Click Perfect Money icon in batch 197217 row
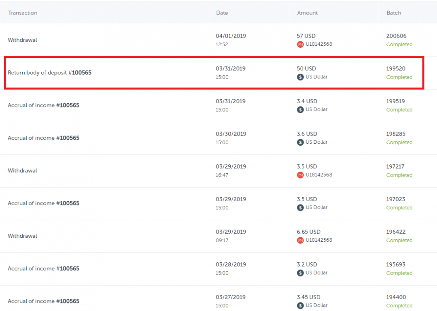 coord(300,175)
